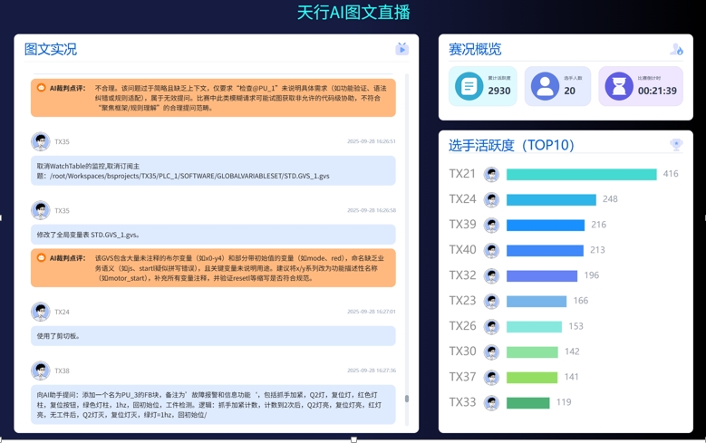
Task: Click TX33's avatar in the ranking list
Action: [491, 402]
